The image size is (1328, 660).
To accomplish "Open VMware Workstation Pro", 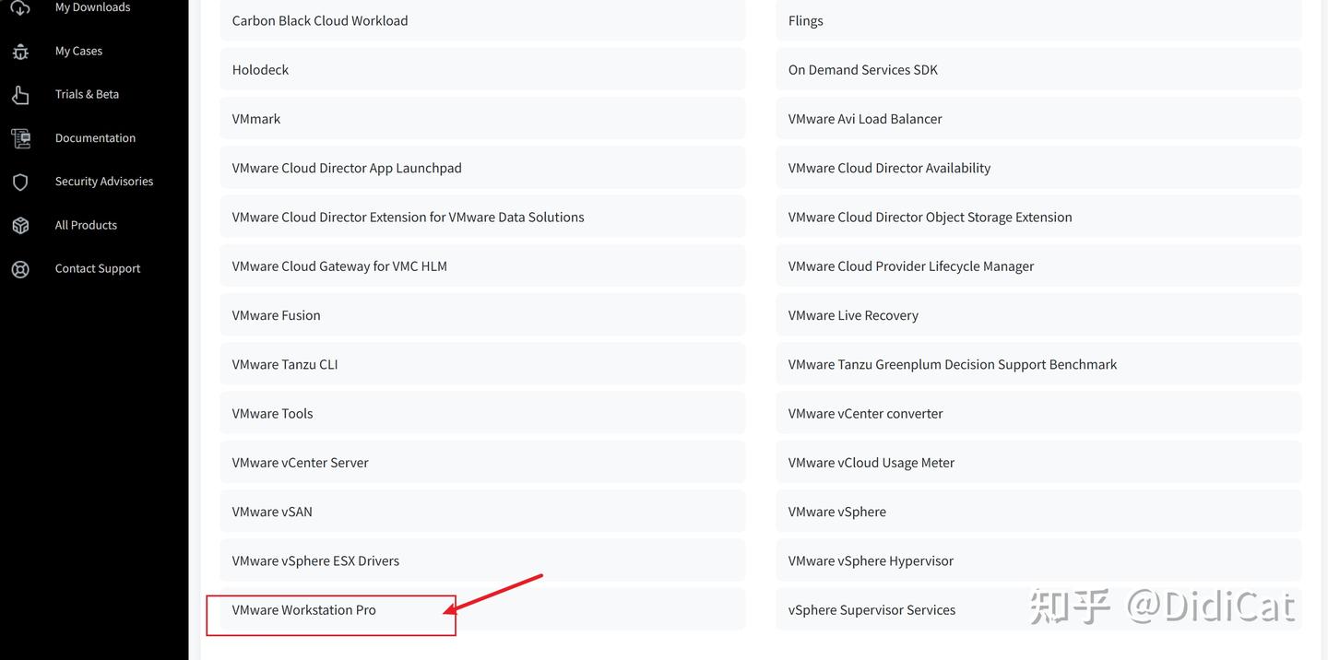I will tap(482, 609).
